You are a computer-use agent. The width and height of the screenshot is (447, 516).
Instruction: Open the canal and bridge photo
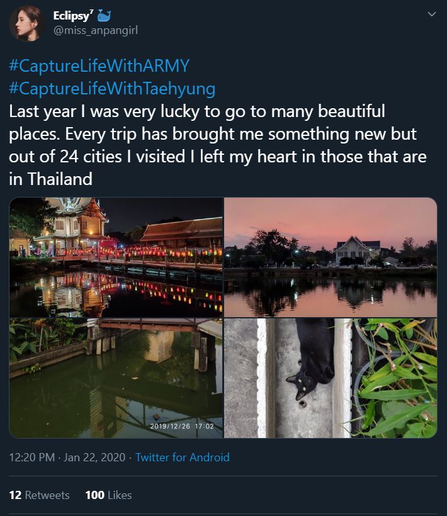[115, 378]
